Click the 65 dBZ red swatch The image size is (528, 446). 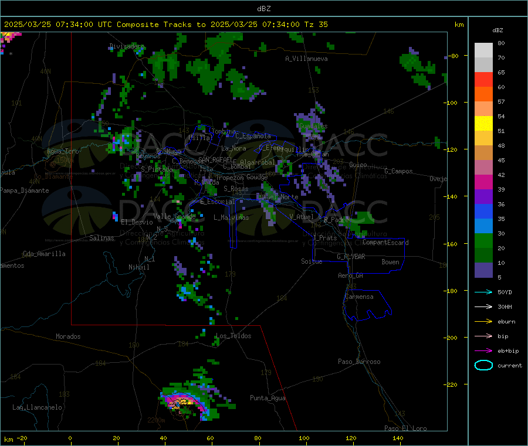[483, 79]
